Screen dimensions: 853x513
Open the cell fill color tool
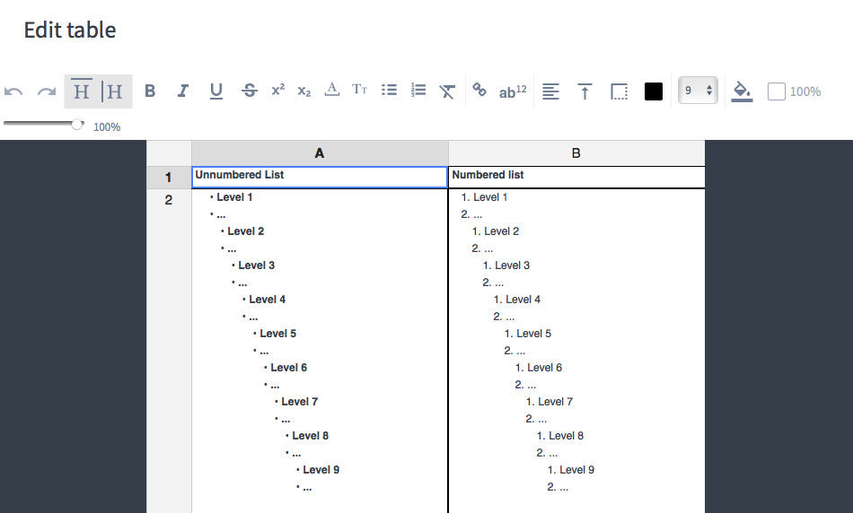(742, 91)
